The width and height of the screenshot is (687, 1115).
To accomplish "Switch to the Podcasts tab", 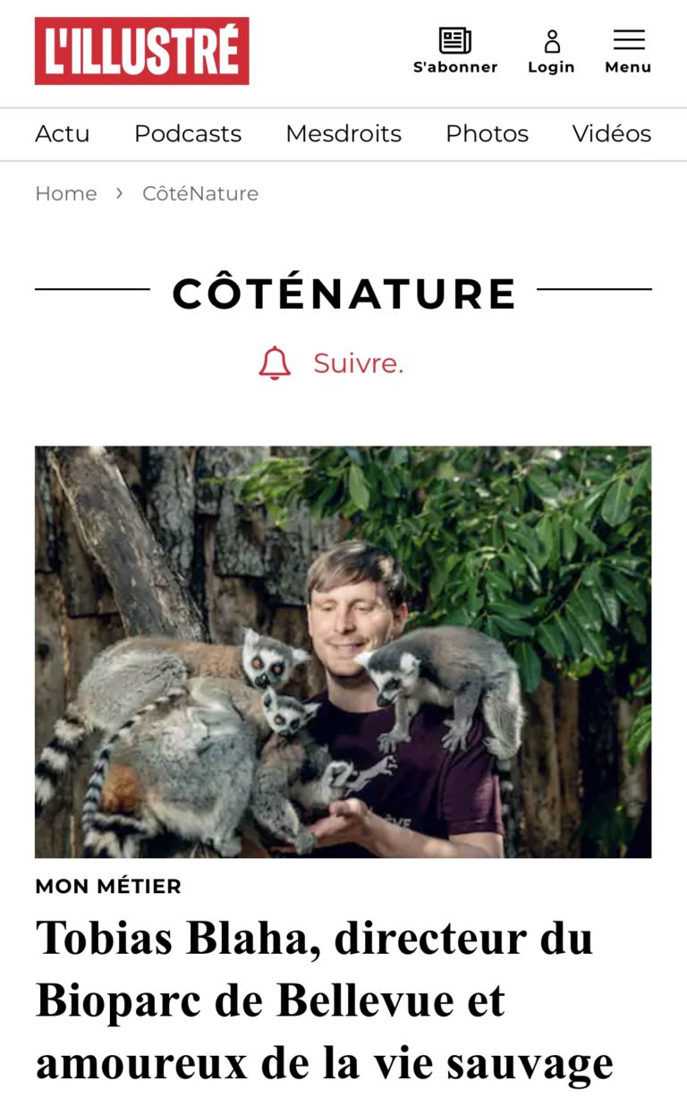I will (188, 133).
